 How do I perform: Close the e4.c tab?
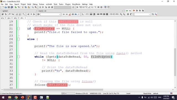(x=25, y=18)
